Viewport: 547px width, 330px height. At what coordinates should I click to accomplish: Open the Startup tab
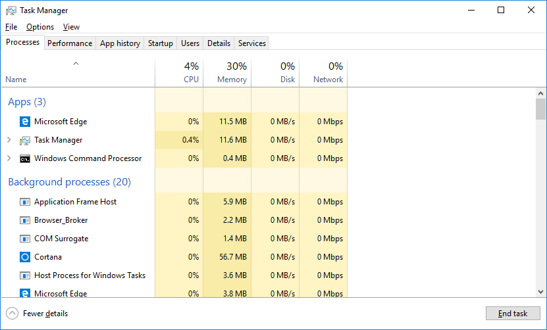[x=161, y=43]
